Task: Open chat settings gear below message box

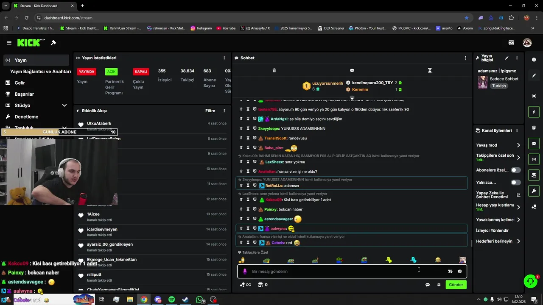Action: point(439,285)
